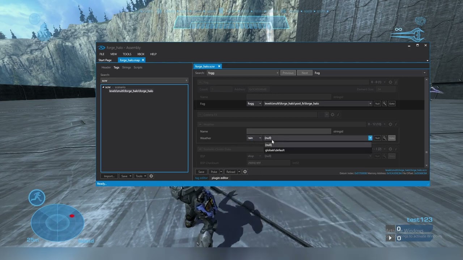
Task: Close the forge_halo.scnr tab
Action: click(x=219, y=66)
